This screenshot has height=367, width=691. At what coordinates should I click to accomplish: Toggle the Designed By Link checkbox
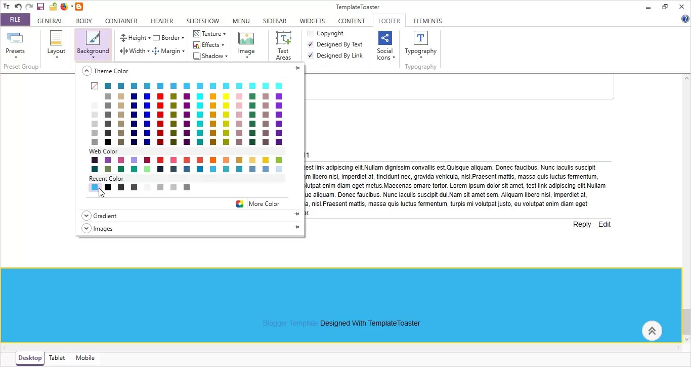point(311,56)
